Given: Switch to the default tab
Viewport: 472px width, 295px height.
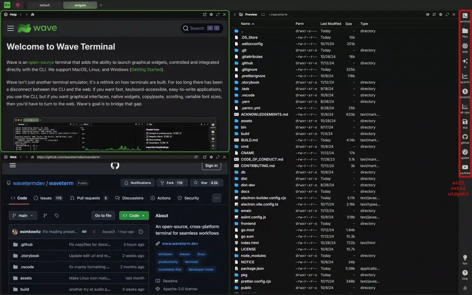Looking at the screenshot, I should (45, 5).
